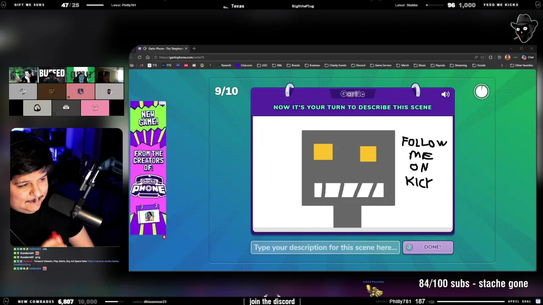The height and width of the screenshot is (305, 543).
Task: Expand the Merch bookmarks folder
Action: [x=403, y=65]
